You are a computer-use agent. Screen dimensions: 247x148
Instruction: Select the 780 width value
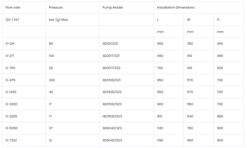[x=190, y=128]
